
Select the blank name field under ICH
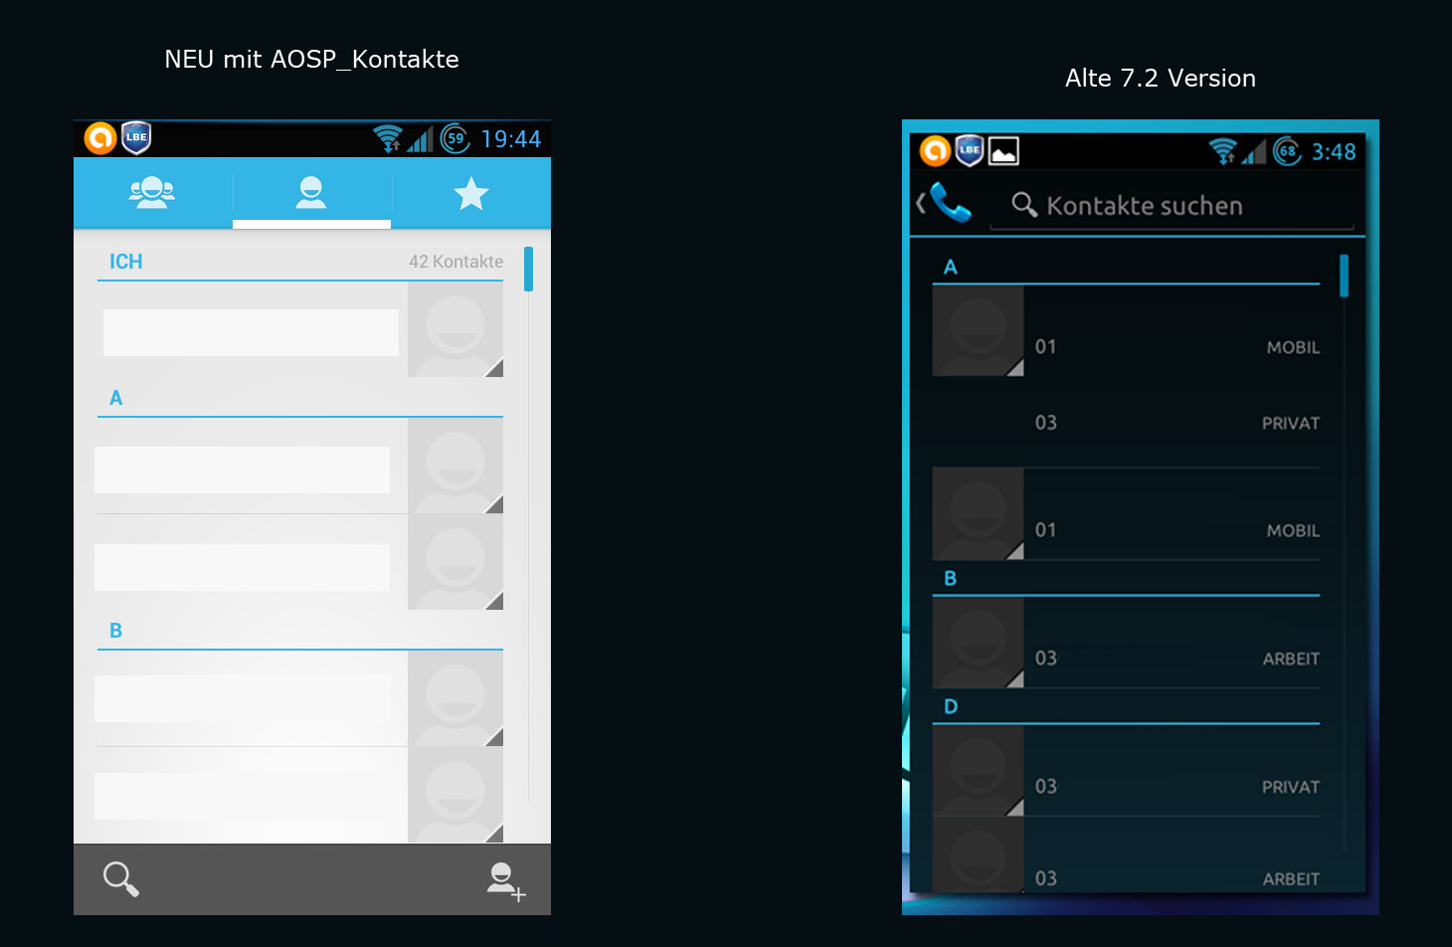pyautogui.click(x=251, y=332)
